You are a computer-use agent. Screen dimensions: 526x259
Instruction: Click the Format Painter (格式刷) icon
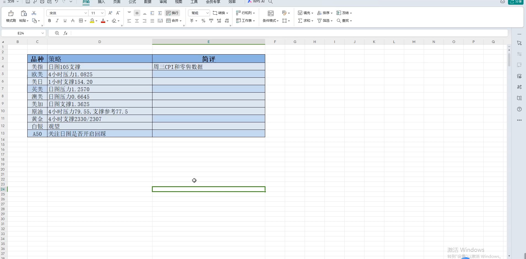(11, 13)
